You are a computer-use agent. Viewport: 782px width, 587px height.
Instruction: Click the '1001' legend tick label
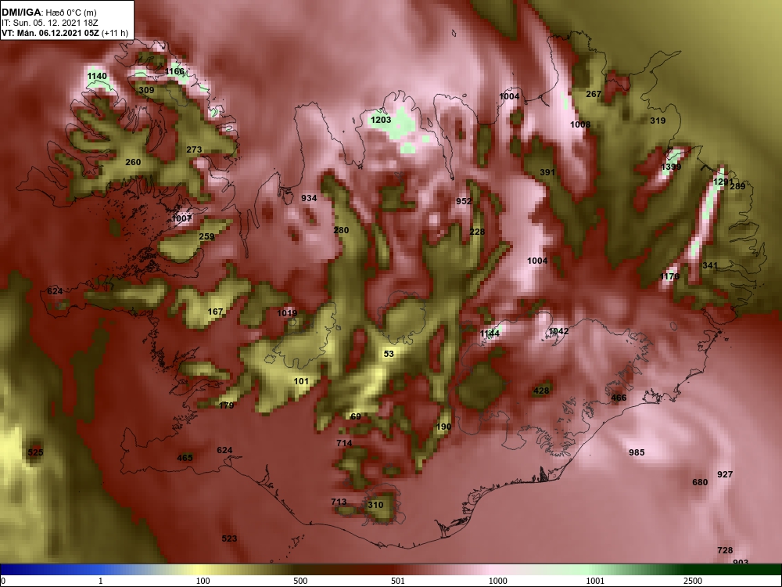click(x=595, y=581)
